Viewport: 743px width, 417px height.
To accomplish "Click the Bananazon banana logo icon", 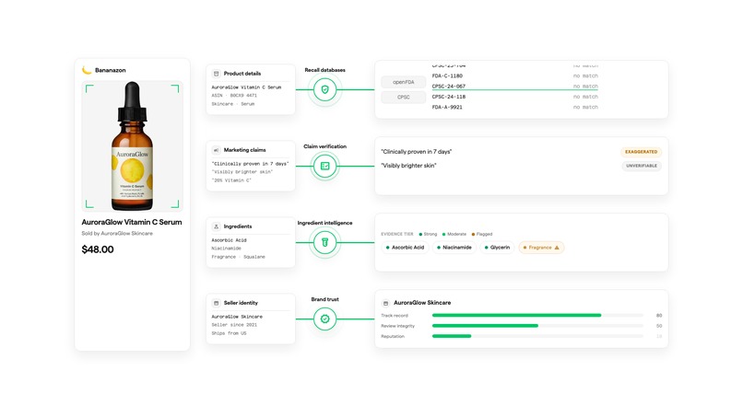I will 87,70.
